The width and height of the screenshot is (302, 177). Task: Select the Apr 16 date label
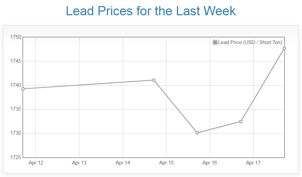tap(210, 163)
